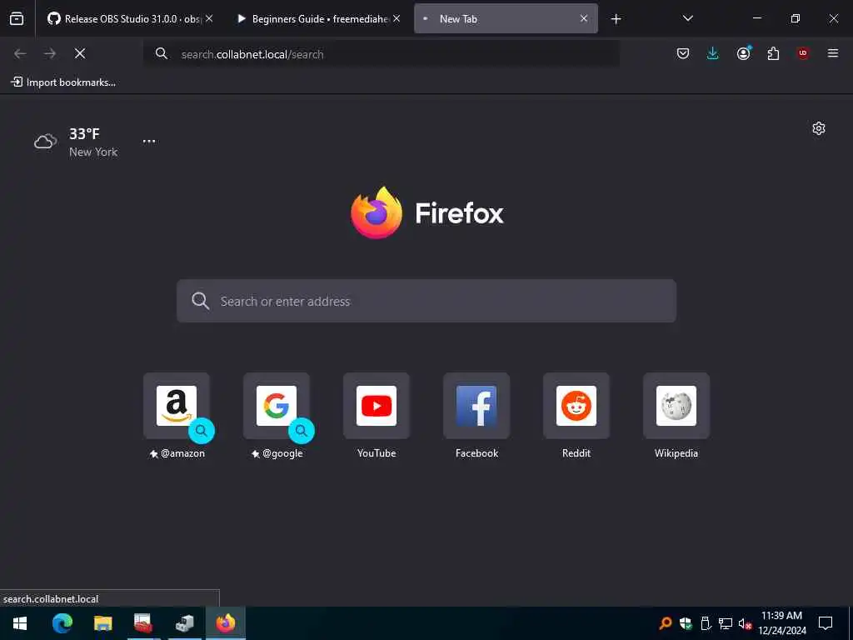Open the orange magnifier tray icon

(666, 623)
